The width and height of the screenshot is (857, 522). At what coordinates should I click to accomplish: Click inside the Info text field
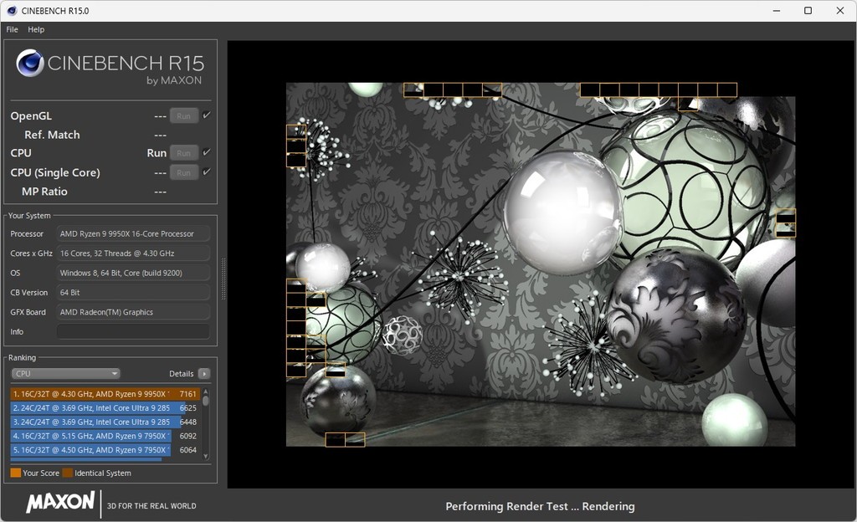pos(133,332)
